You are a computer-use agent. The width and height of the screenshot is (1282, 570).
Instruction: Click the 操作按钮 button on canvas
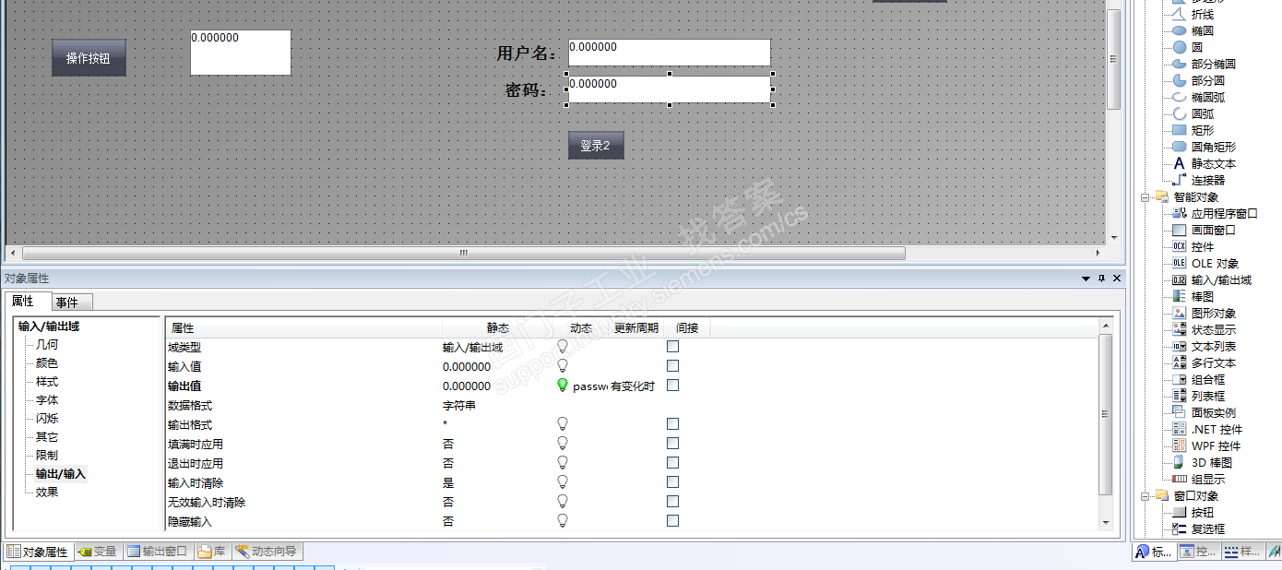(x=89, y=58)
